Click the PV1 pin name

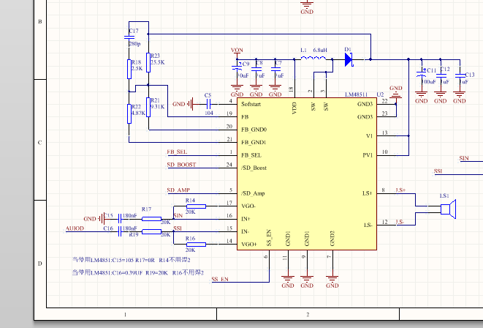click(368, 155)
